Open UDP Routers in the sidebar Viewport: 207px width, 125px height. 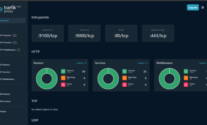click(x=5, y=94)
